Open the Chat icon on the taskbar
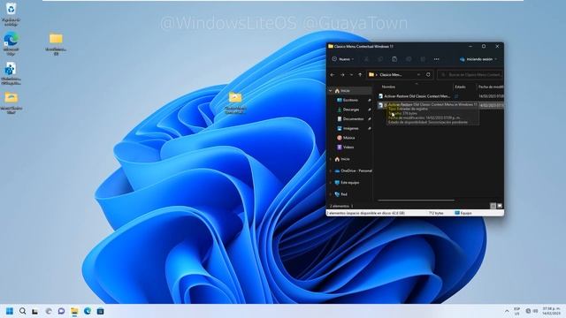This screenshot has height=318, width=566. 61,311
